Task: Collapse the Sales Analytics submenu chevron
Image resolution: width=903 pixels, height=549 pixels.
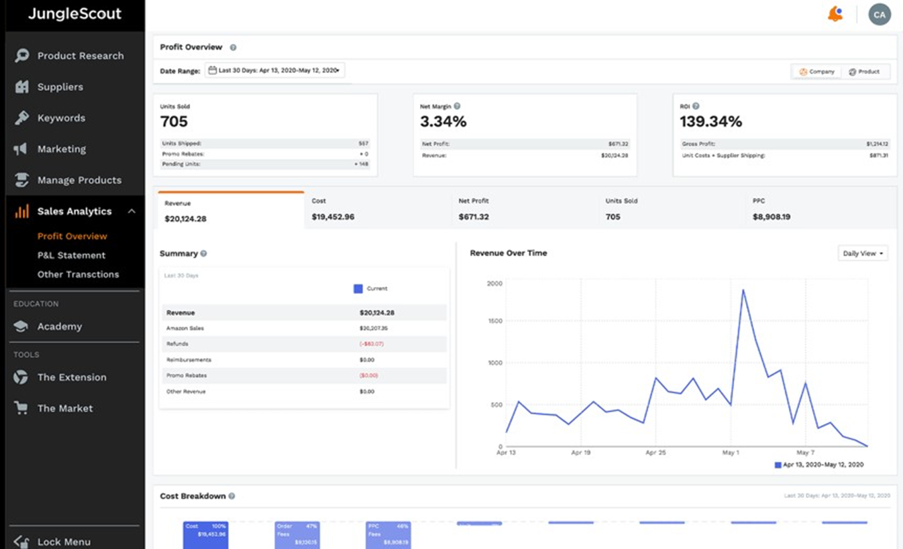Action: pyautogui.click(x=131, y=211)
